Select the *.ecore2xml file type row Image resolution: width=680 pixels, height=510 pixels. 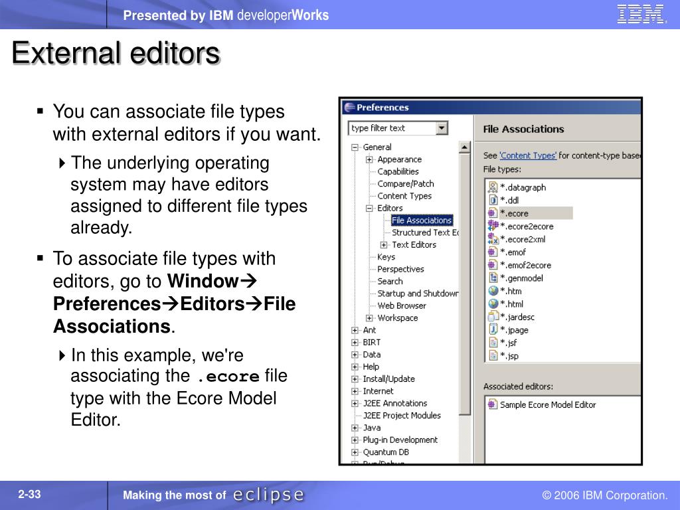click(523, 239)
